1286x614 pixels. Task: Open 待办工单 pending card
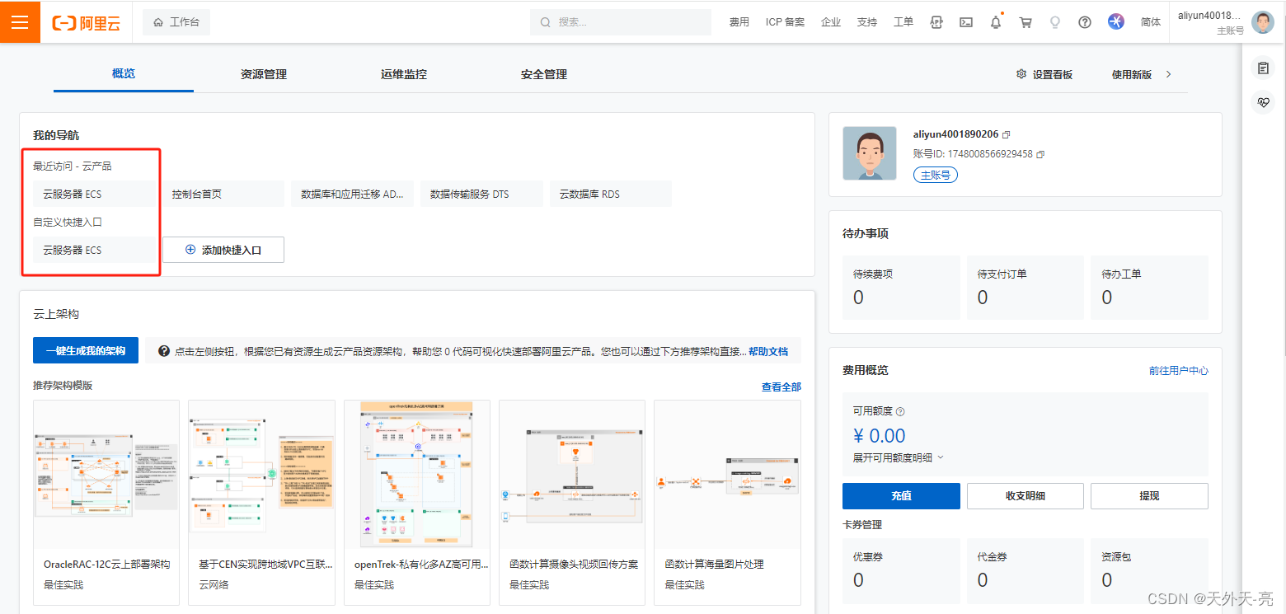click(1150, 287)
